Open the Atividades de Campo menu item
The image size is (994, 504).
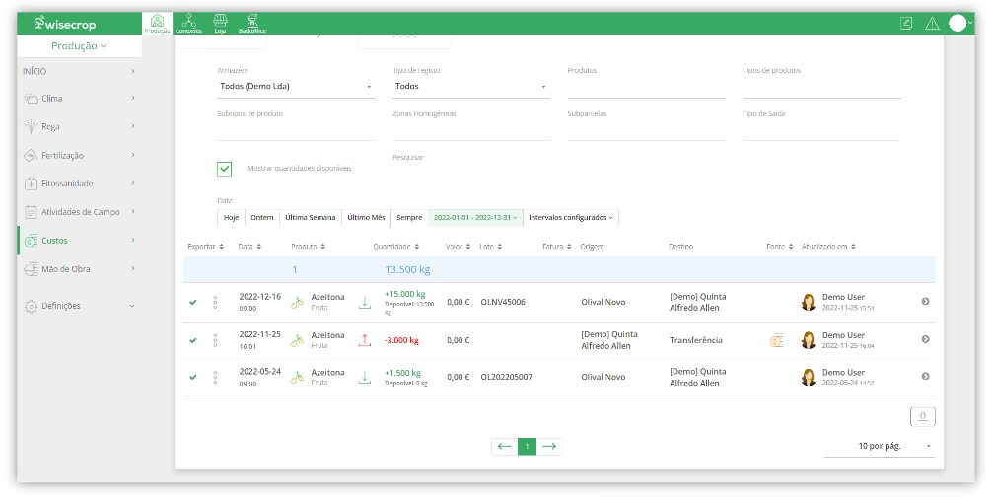[79, 212]
